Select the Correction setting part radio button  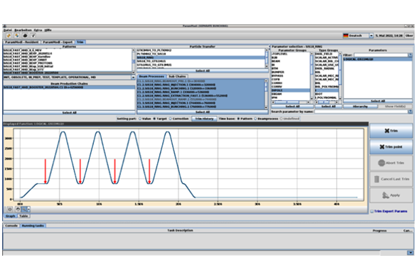point(171,119)
